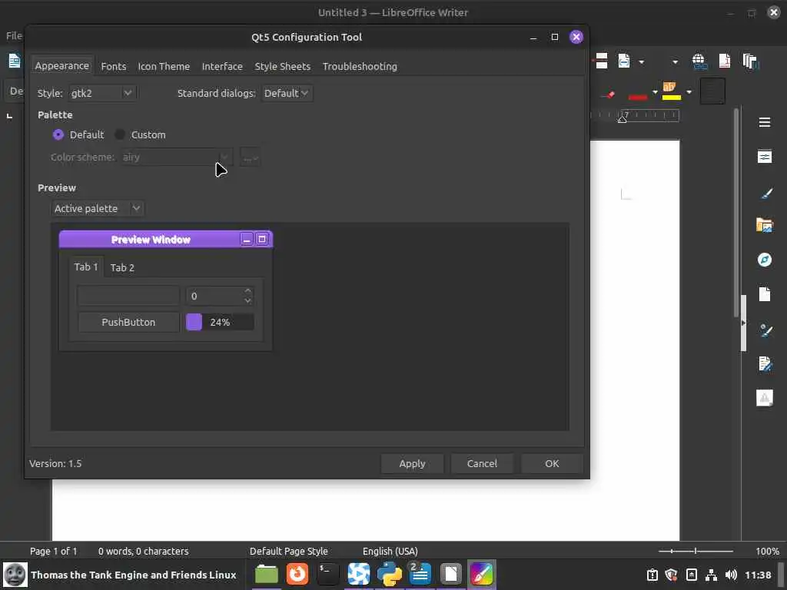The image size is (787, 590).
Task: Click Insert Hyperlink globe icon in Writer
Action: 699,61
